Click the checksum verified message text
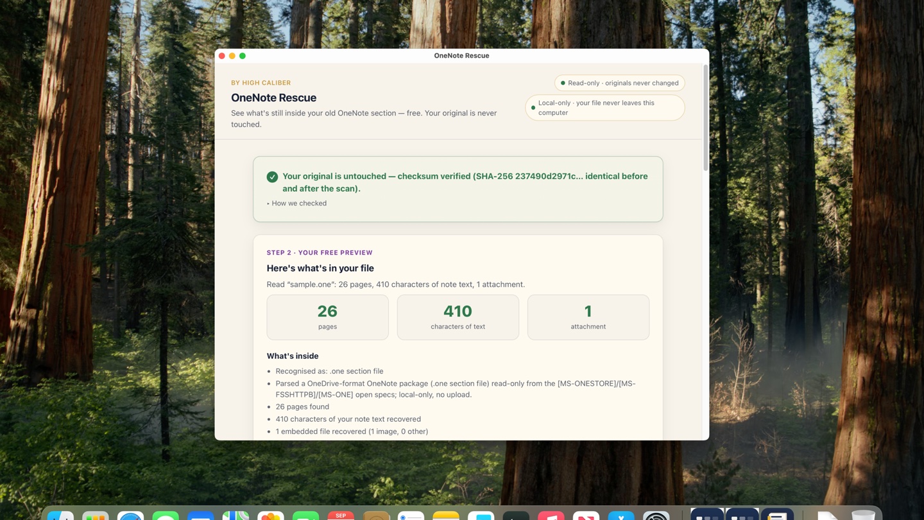The height and width of the screenshot is (520, 924). [x=465, y=182]
